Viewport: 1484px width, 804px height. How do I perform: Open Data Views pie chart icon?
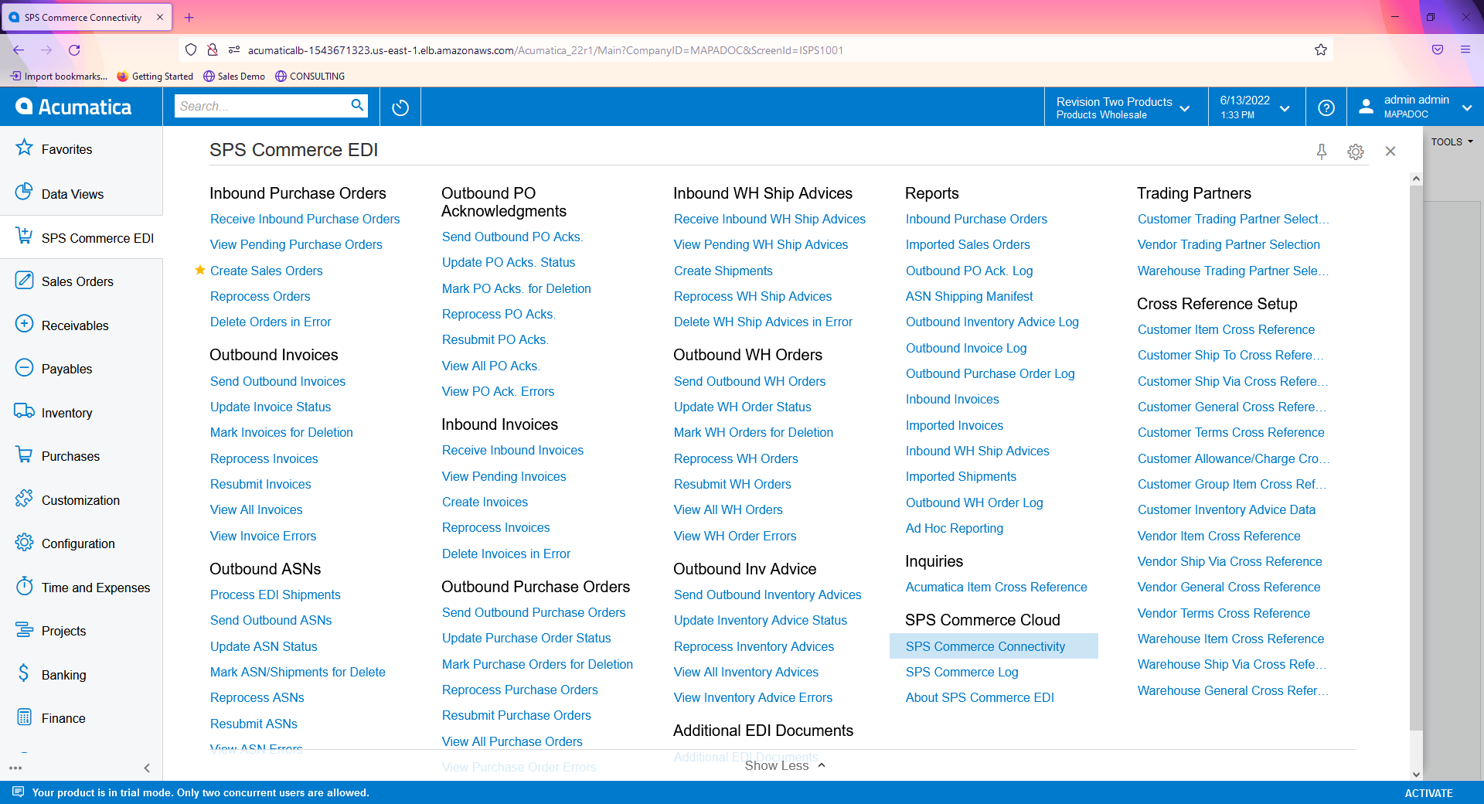tap(25, 192)
